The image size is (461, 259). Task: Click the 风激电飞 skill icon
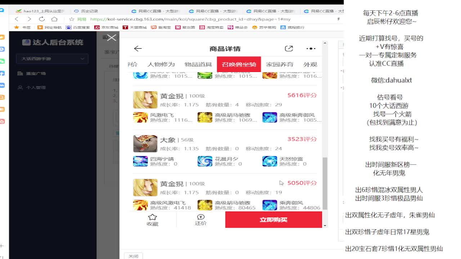click(140, 118)
